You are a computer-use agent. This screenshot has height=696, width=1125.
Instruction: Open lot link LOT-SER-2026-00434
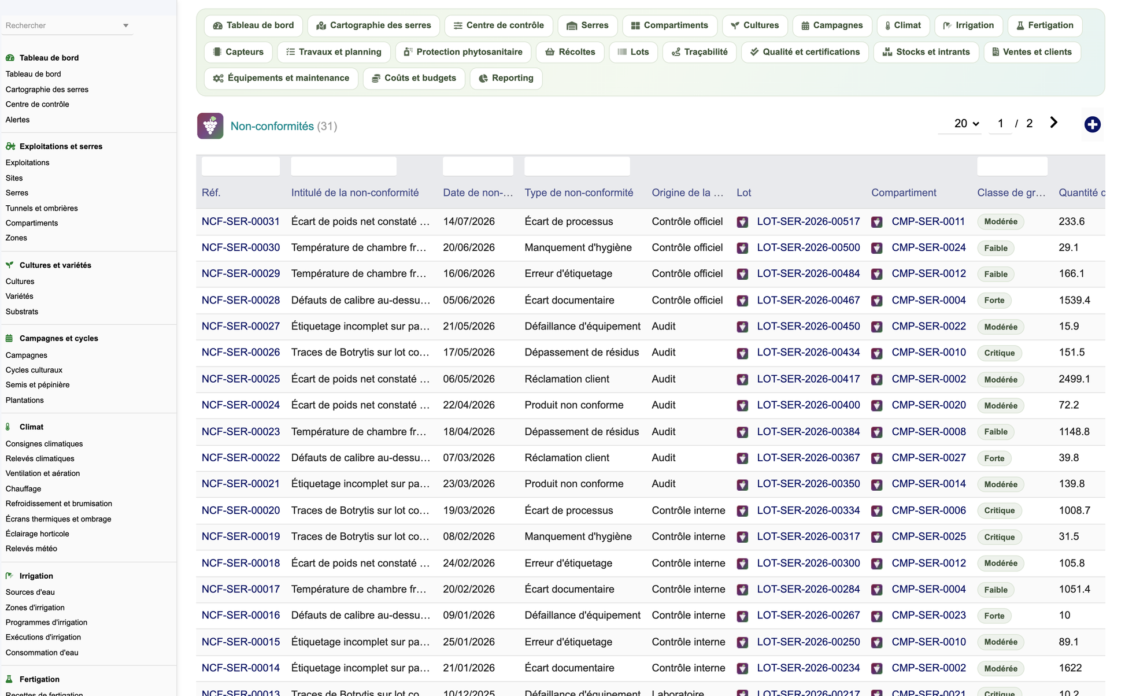(808, 353)
